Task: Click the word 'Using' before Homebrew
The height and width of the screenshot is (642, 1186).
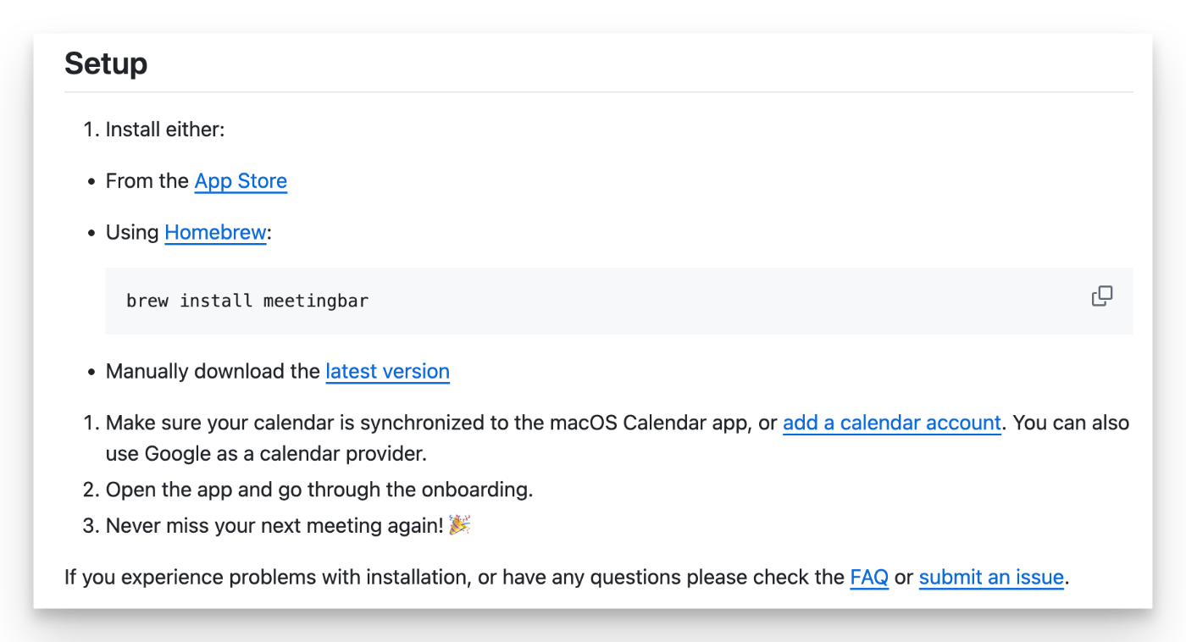Action: point(132,233)
